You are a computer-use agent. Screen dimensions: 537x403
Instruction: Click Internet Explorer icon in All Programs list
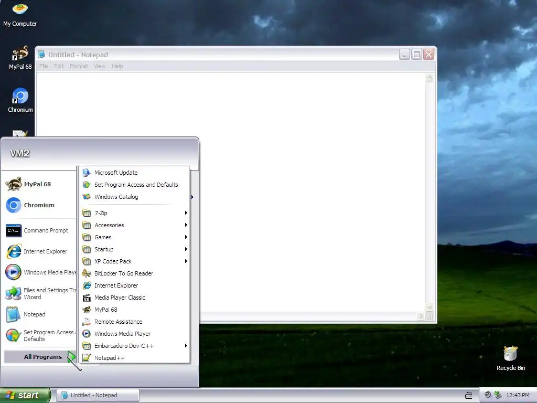click(87, 285)
